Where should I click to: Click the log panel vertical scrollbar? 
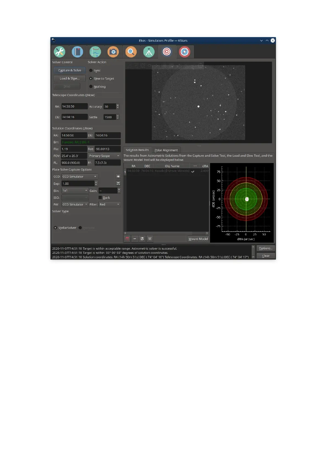coord(253,252)
